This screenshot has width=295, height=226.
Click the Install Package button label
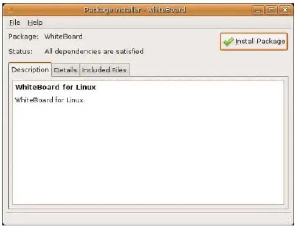pyautogui.click(x=260, y=41)
